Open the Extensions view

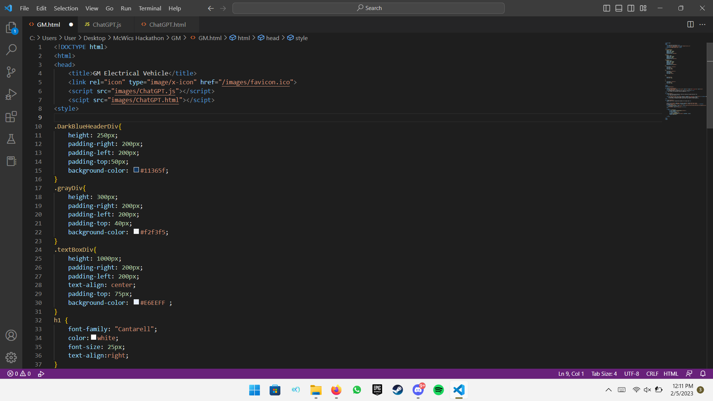pyautogui.click(x=11, y=117)
